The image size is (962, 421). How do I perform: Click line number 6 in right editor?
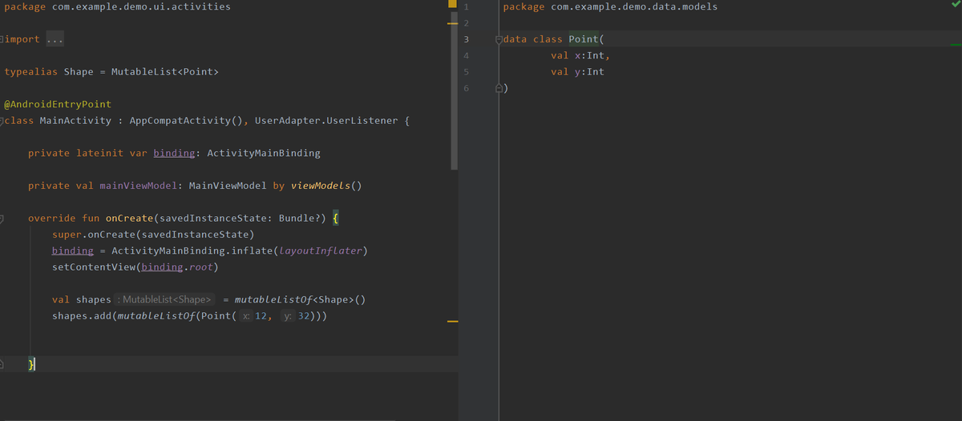466,88
